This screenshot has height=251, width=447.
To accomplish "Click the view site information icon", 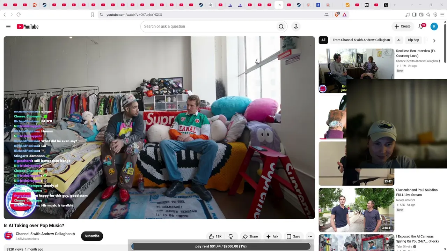I will (101, 15).
